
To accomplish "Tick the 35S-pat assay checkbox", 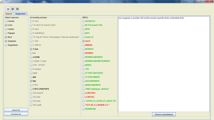I will click(x=31, y=101).
